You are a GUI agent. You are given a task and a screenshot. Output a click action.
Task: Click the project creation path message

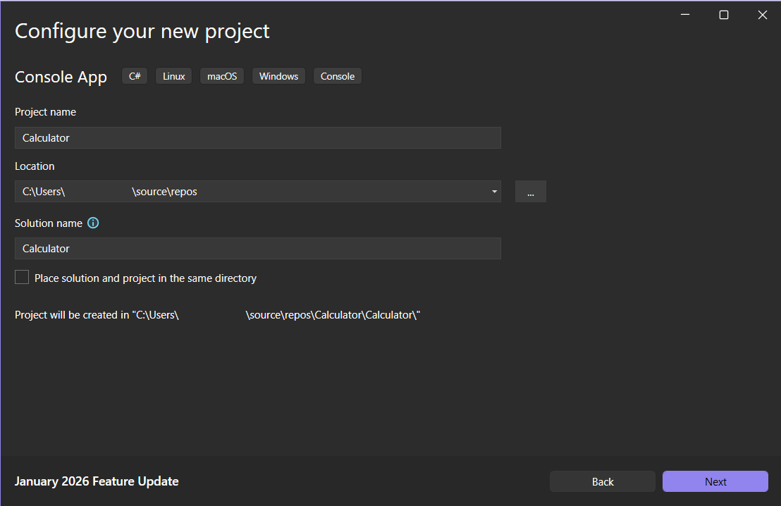click(216, 314)
